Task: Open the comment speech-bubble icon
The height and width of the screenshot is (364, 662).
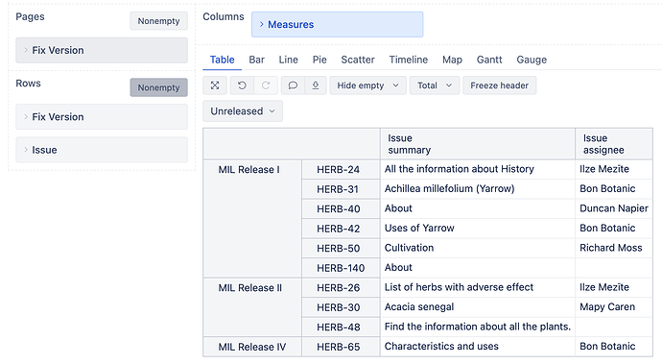Action: point(293,85)
